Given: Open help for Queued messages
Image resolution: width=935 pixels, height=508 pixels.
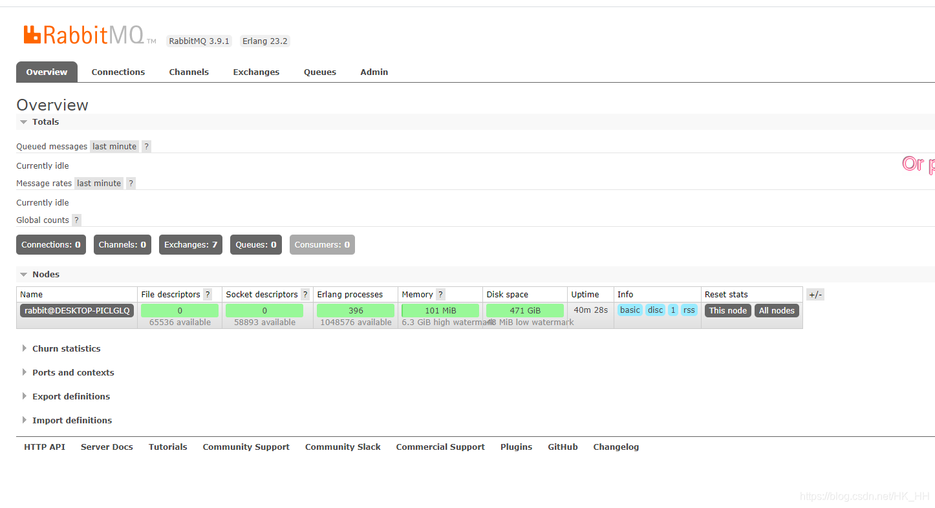Looking at the screenshot, I should click(147, 147).
